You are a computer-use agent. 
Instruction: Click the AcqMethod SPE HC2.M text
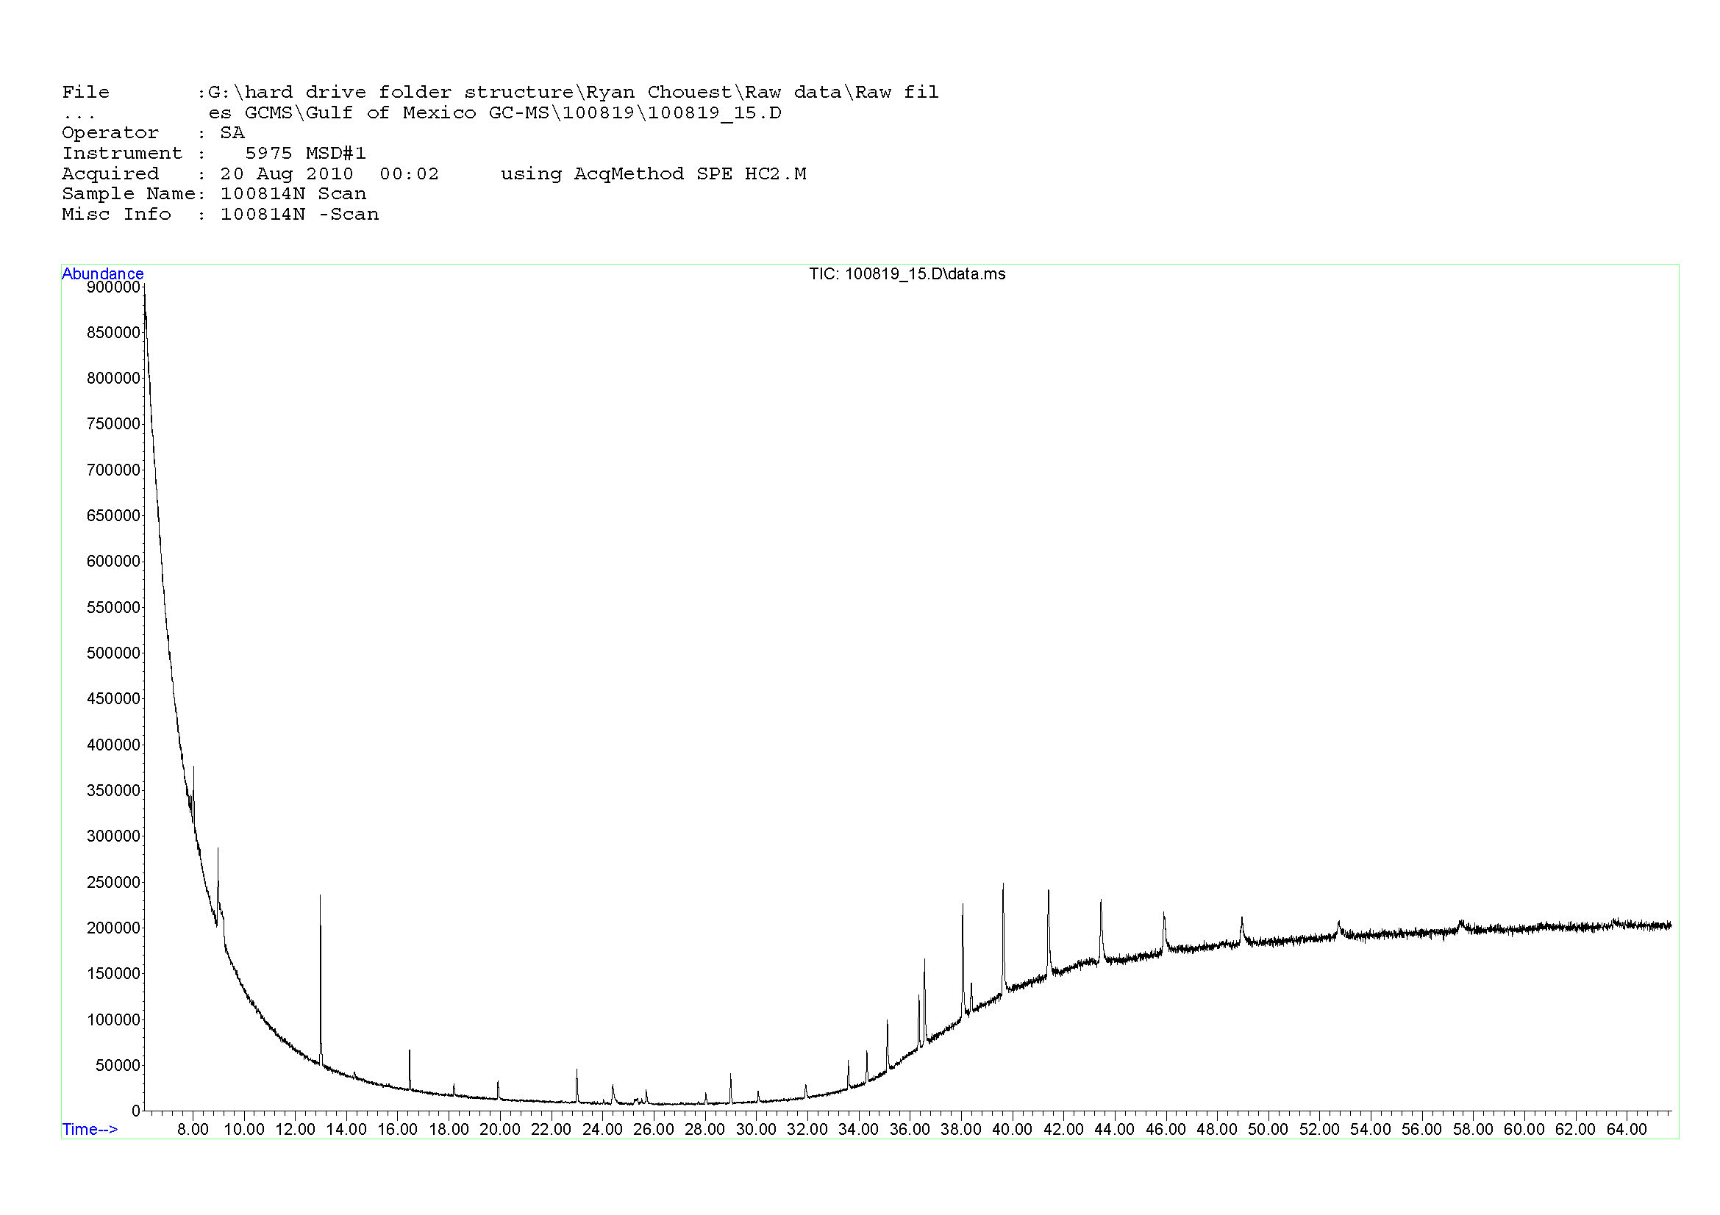tap(689, 173)
